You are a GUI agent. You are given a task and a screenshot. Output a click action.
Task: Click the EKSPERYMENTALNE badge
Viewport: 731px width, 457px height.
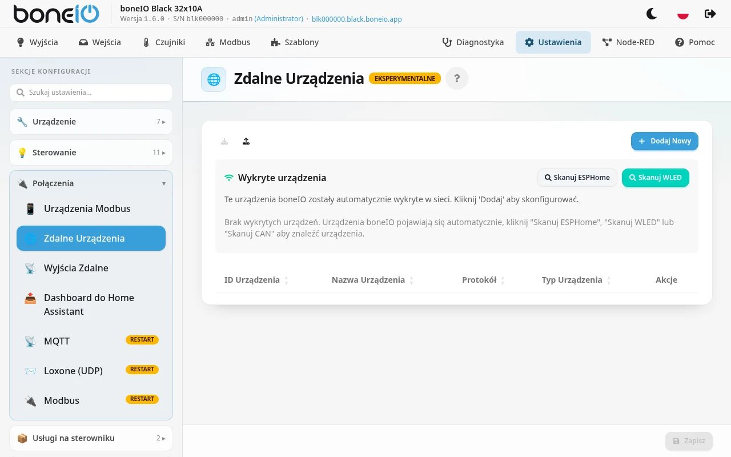click(405, 79)
